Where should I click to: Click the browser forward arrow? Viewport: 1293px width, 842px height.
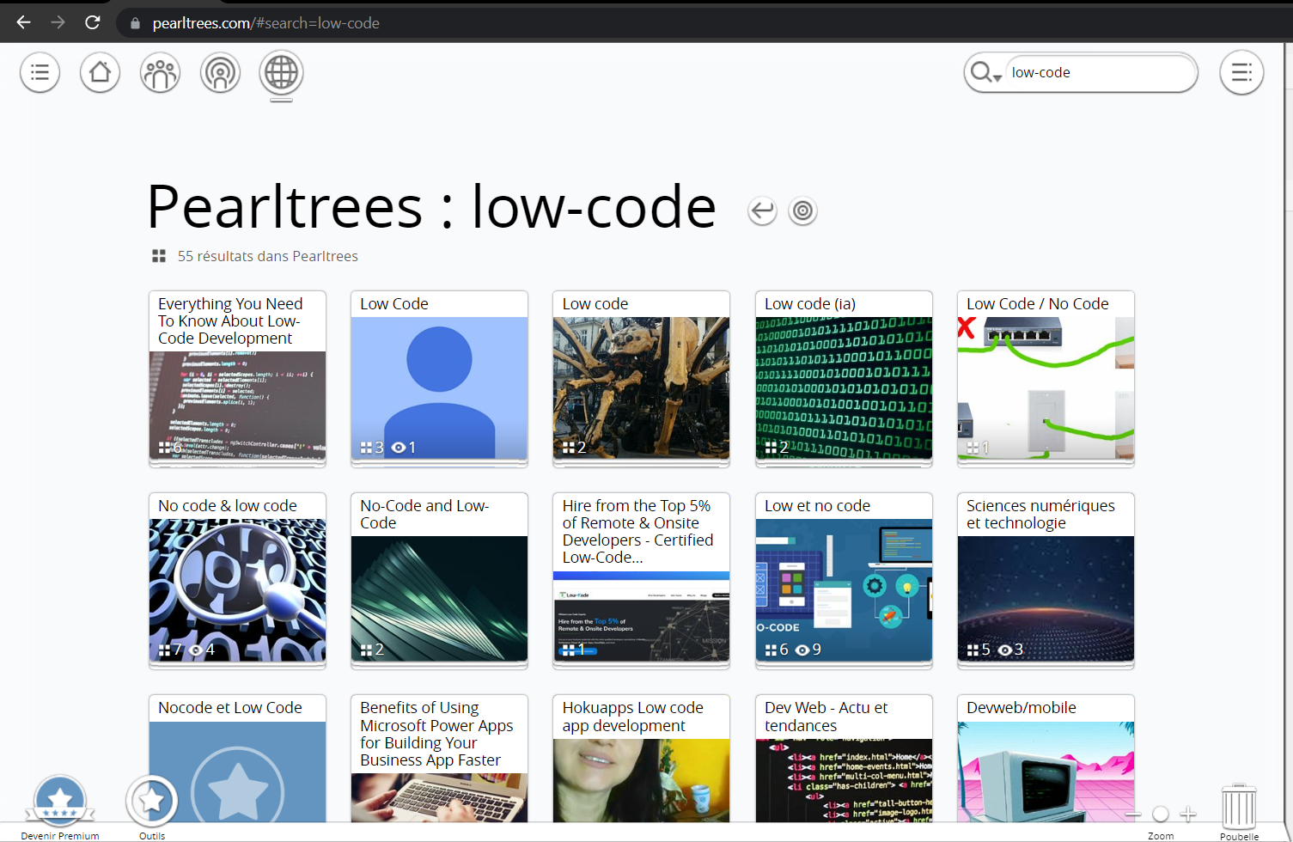[x=58, y=22]
